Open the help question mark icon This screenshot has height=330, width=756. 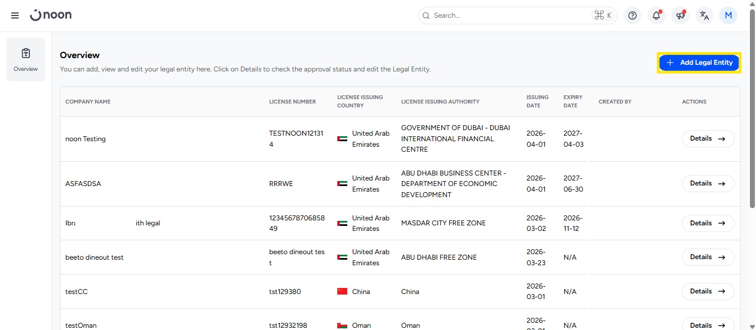(632, 16)
